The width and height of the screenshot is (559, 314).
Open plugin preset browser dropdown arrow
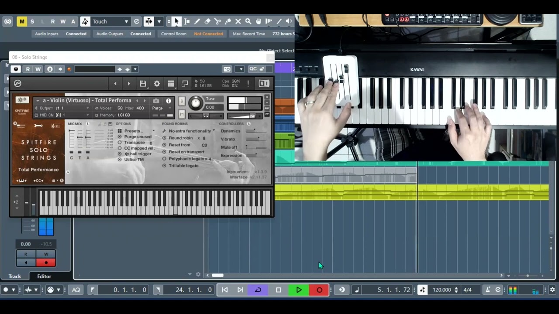[135, 69]
